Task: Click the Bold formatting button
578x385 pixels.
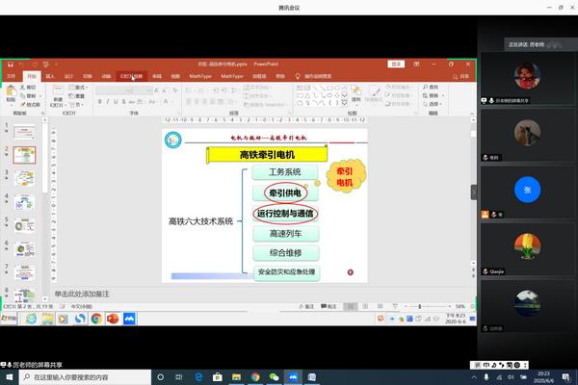Action: tap(98, 99)
